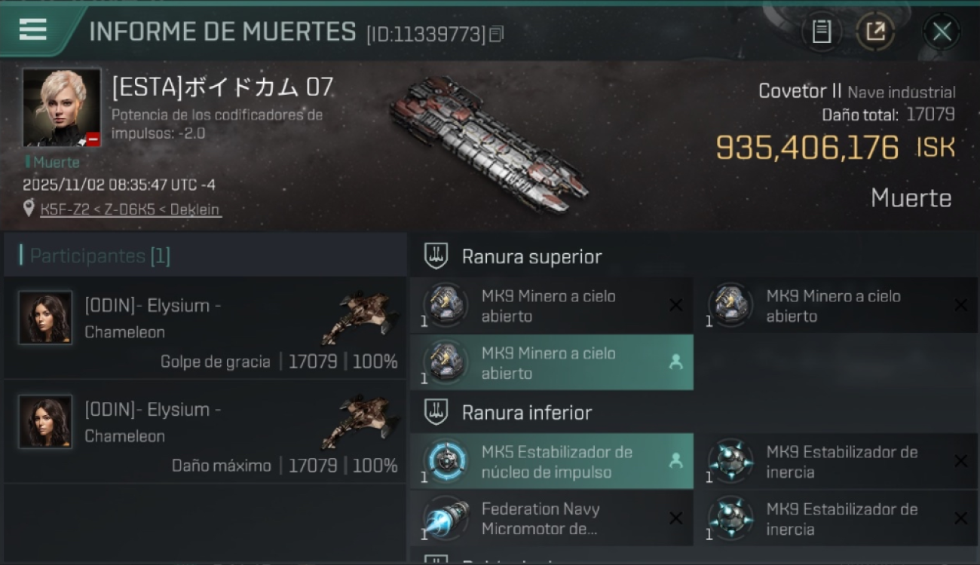
Task: Open Elysium portrait in Daño máximo row
Action: 45,422
